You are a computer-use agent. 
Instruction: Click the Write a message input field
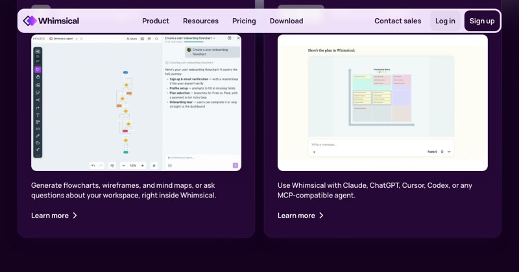381,144
